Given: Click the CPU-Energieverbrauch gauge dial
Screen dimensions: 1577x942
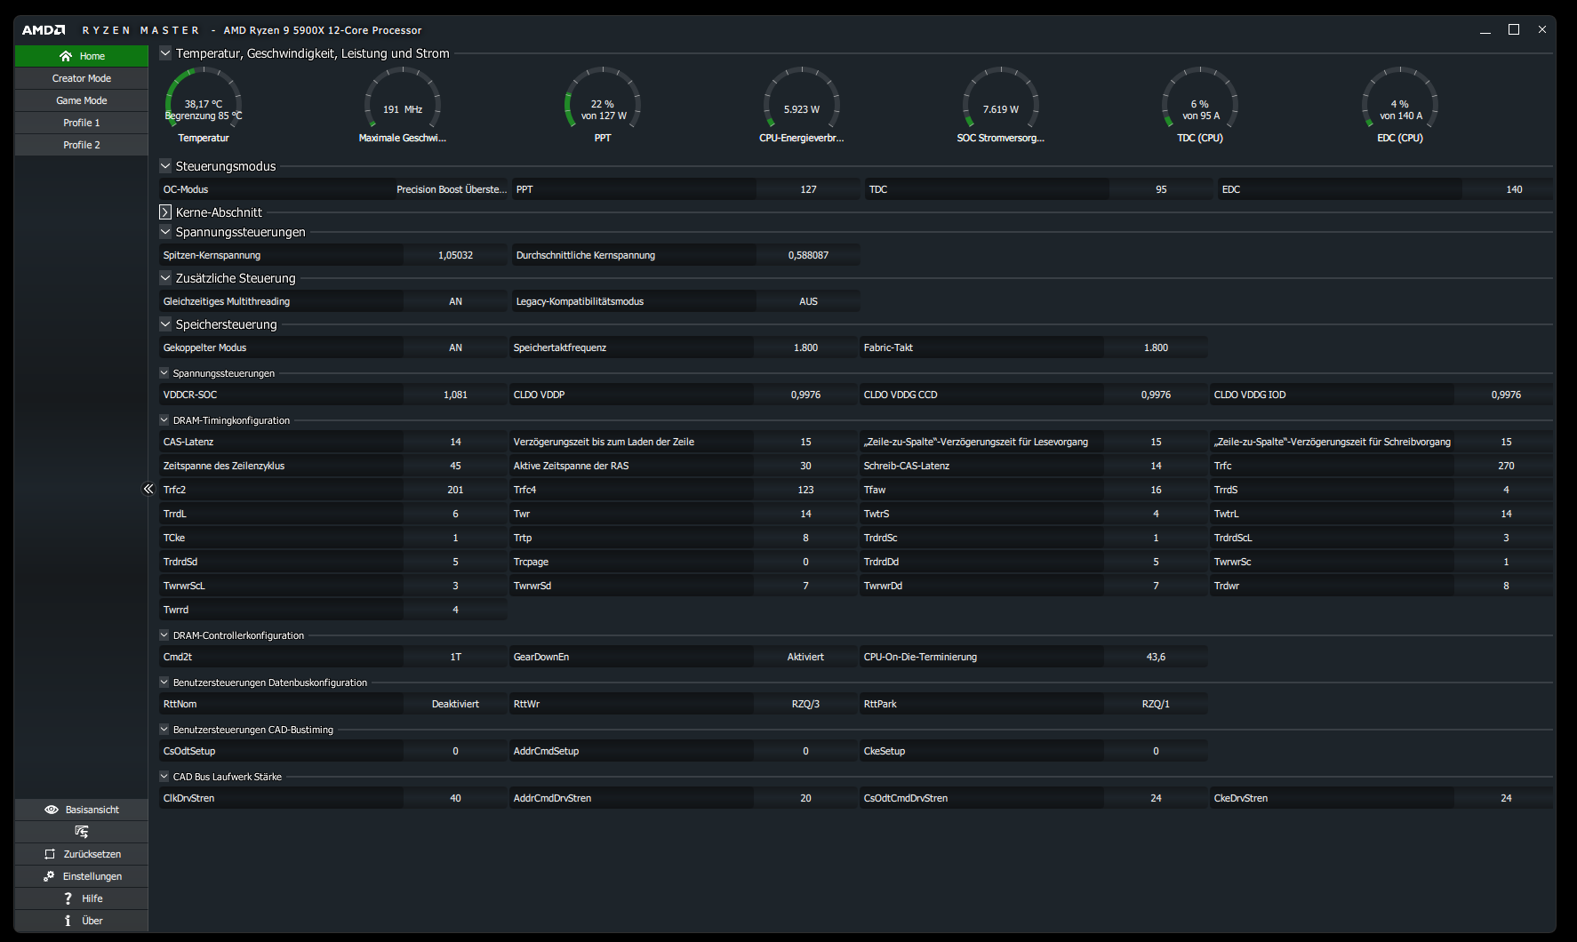Looking at the screenshot, I should point(802,99).
